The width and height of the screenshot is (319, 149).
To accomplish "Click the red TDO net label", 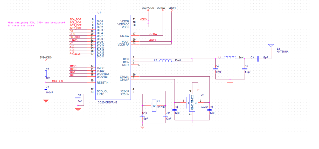I will pos(72,72).
